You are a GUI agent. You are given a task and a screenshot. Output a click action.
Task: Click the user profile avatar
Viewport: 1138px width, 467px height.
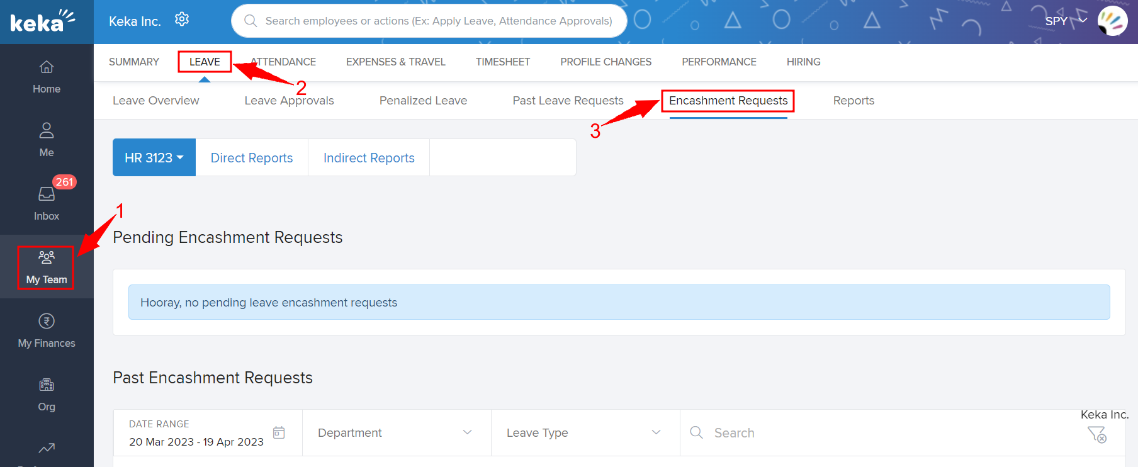(1112, 21)
